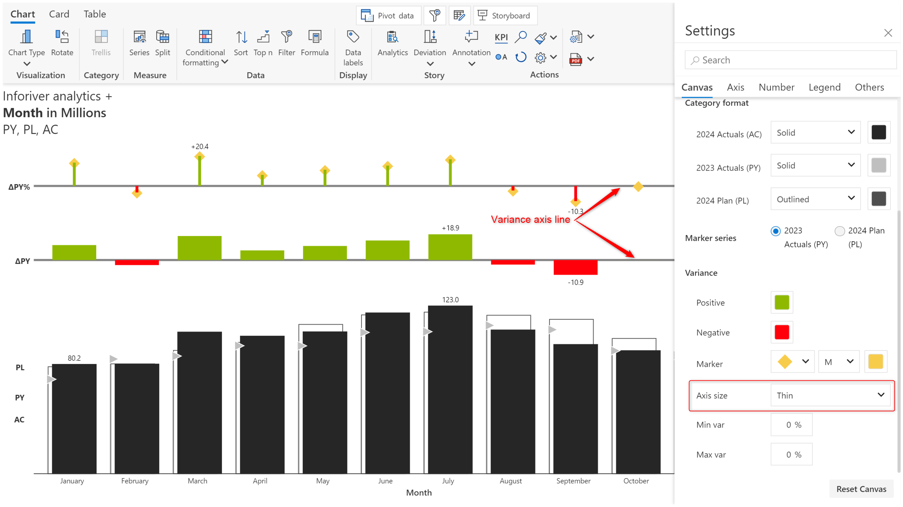
Task: Click the Min var percentage field
Action: tap(791, 425)
